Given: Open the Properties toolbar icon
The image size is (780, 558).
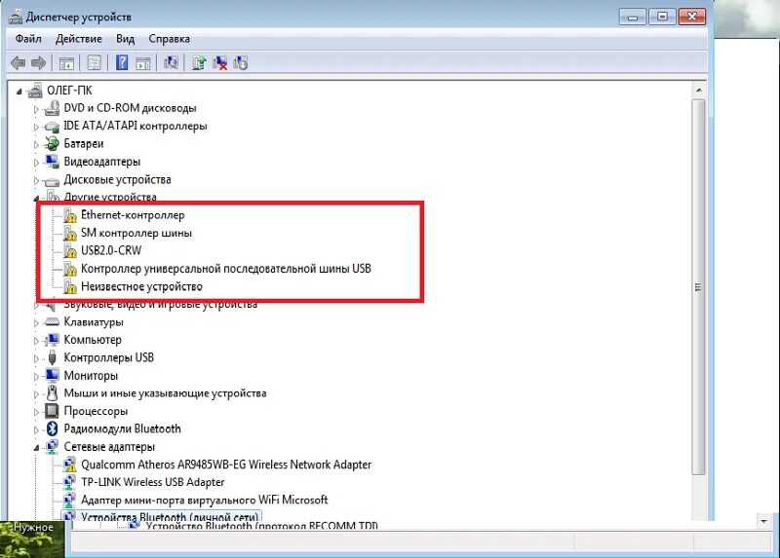Looking at the screenshot, I should (94, 63).
